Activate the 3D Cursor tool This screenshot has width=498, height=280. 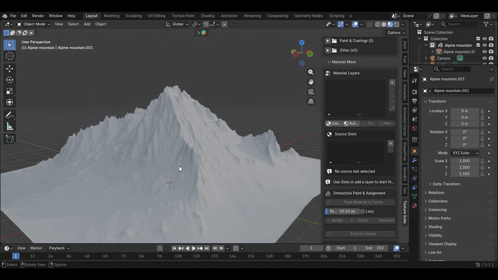[9, 56]
